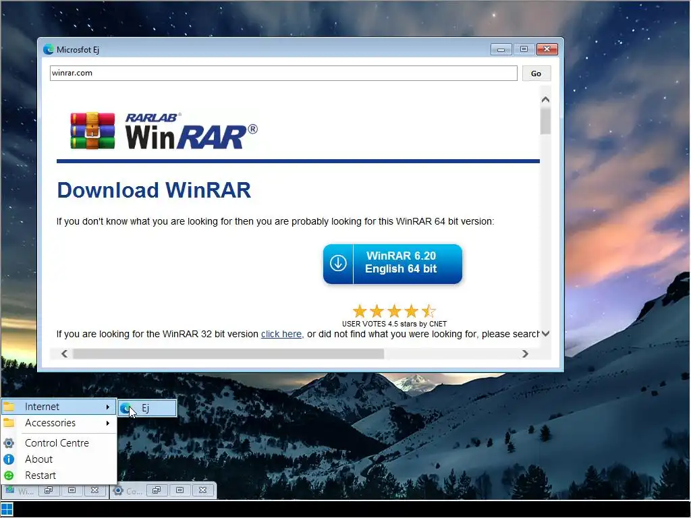Image resolution: width=691 pixels, height=518 pixels.
Task: Click the Internet folder icon in start menu
Action: pyautogui.click(x=9, y=407)
